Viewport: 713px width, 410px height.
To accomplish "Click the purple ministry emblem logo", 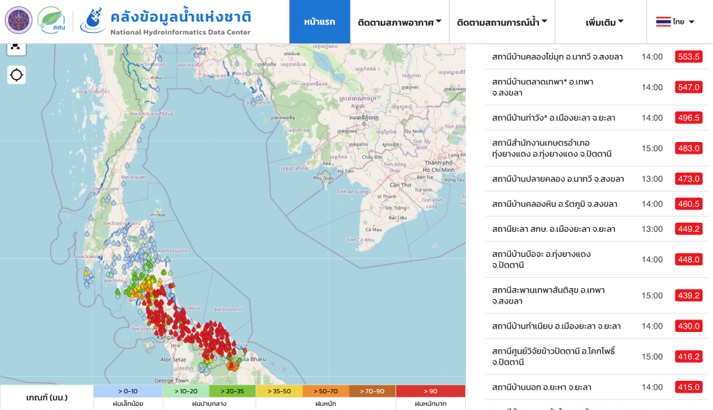I will [18, 21].
